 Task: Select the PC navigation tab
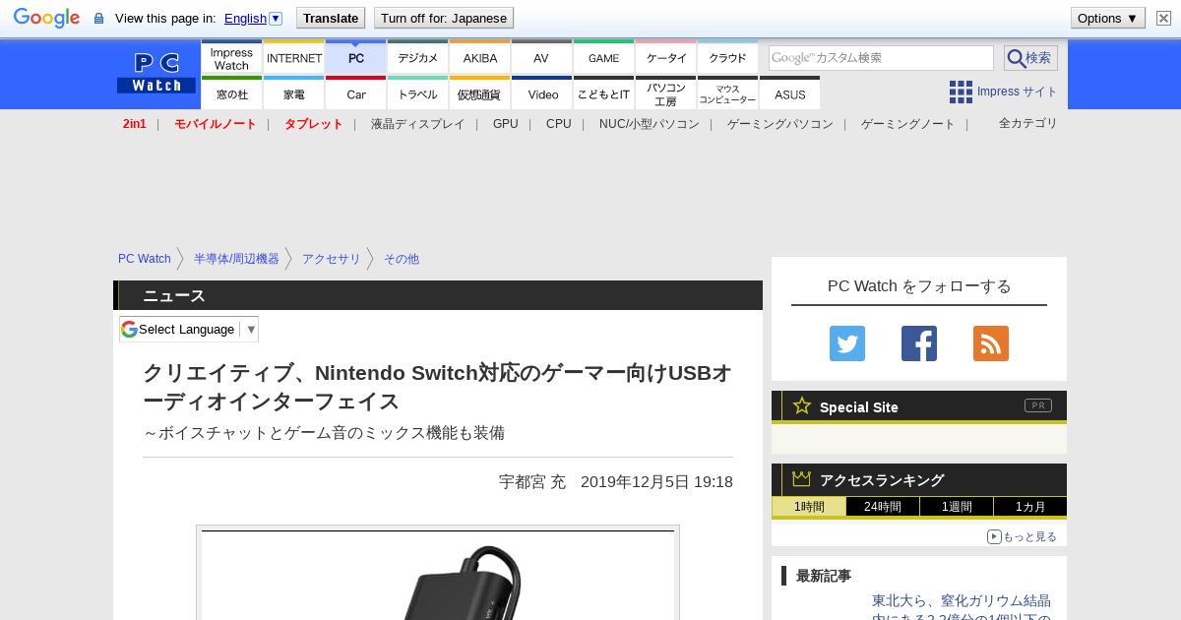click(x=355, y=57)
